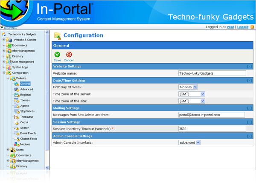Open the First Day Of Week dropdown
Screen dimensions: 256x183
click(x=195, y=87)
